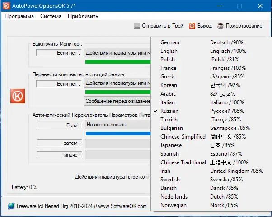Click the Если field in power switcher

[59, 125]
